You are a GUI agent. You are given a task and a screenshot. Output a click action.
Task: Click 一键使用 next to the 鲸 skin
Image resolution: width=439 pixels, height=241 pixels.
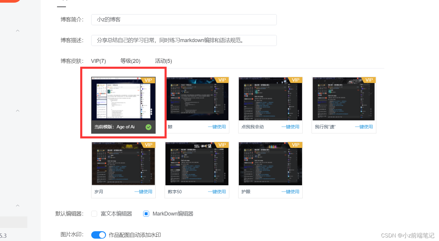tap(217, 127)
